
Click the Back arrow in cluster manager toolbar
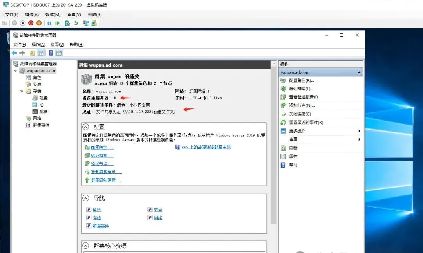tap(15, 52)
